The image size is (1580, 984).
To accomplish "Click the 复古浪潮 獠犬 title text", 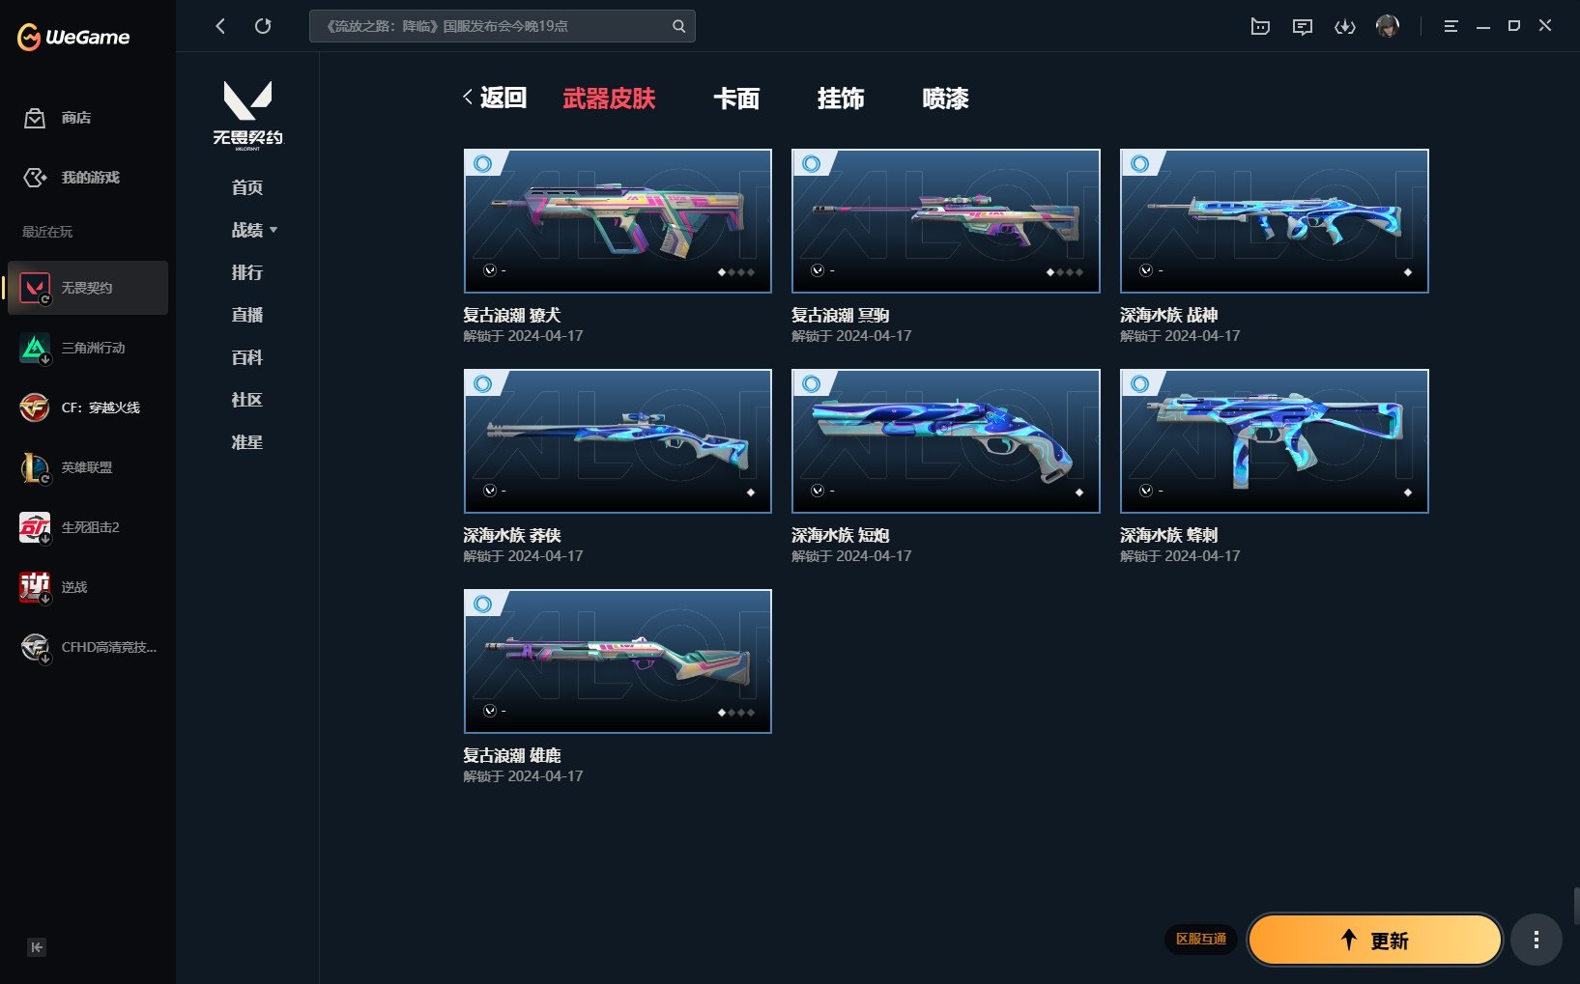I will click(x=512, y=315).
